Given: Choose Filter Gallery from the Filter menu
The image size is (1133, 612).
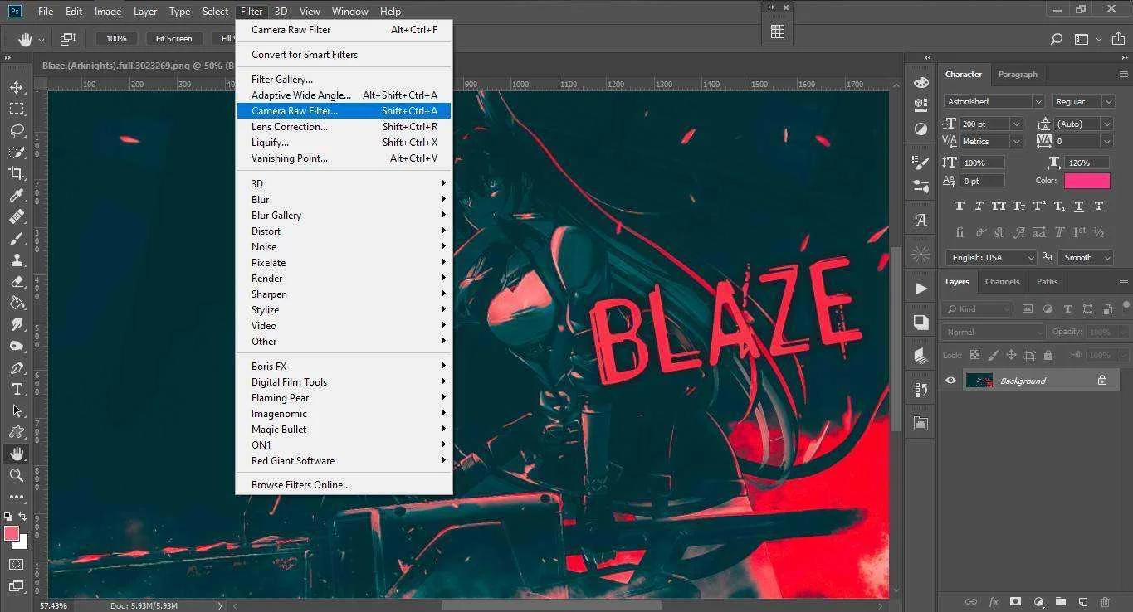Looking at the screenshot, I should pyautogui.click(x=344, y=79).
